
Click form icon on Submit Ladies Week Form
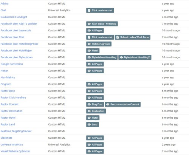(x=118, y=37)
